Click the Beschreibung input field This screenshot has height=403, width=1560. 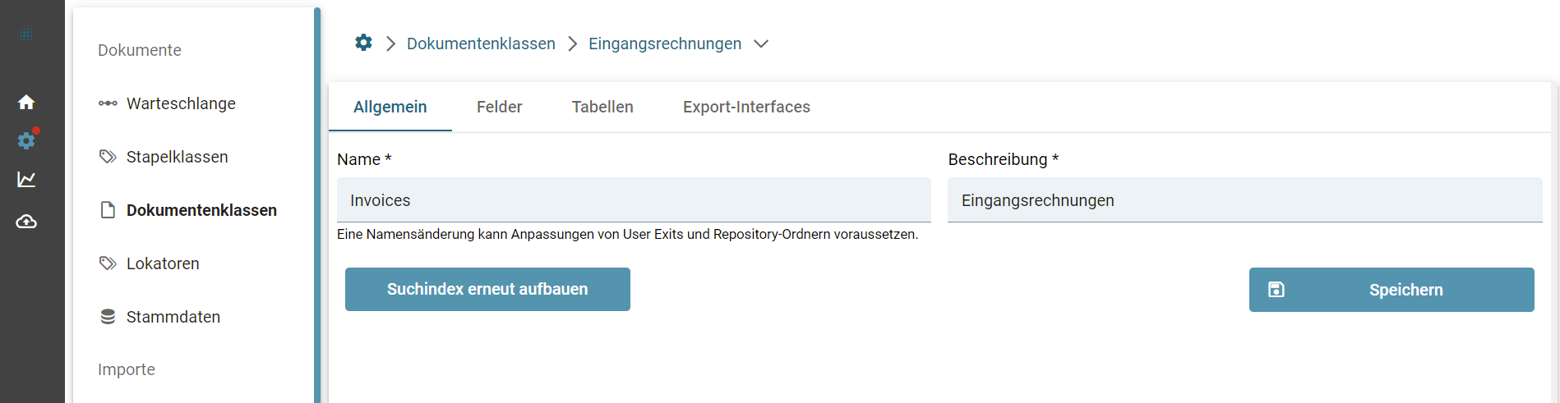1244,200
